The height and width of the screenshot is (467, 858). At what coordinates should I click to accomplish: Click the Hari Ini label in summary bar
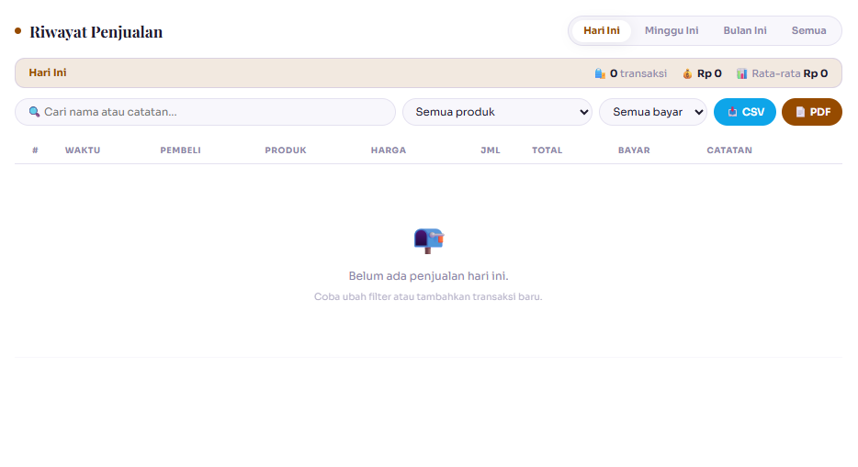48,72
